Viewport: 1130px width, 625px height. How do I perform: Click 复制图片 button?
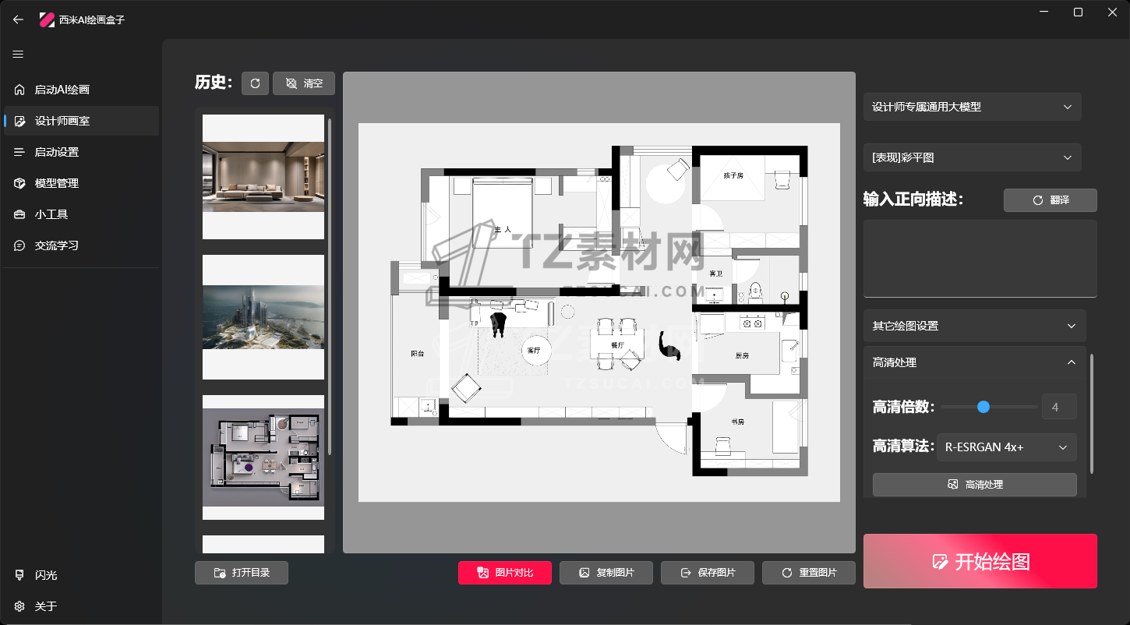[606, 573]
